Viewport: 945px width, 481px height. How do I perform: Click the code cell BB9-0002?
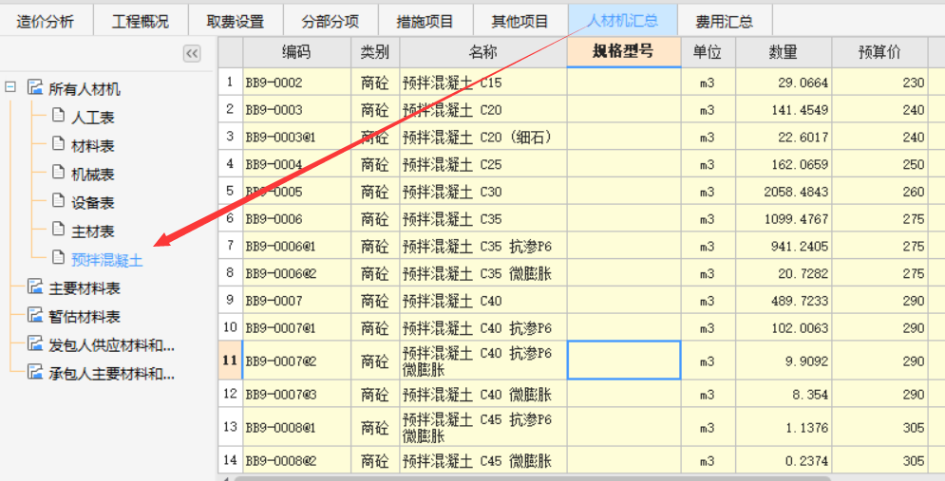click(296, 83)
